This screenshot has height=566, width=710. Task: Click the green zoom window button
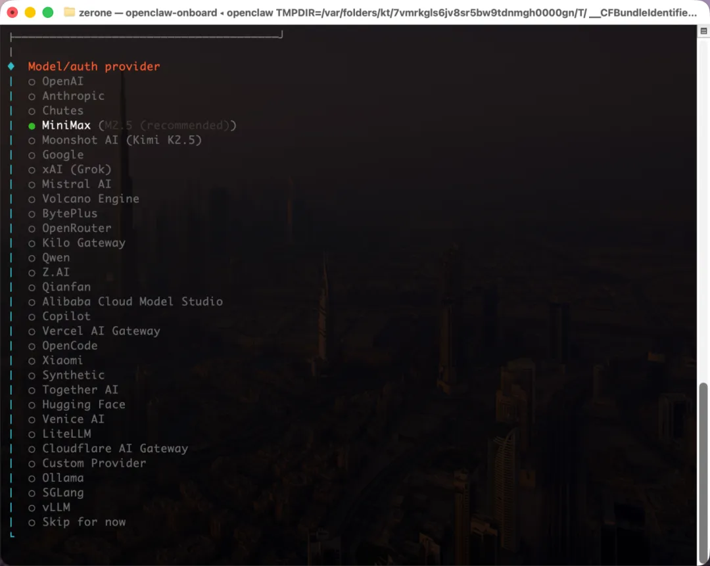click(x=47, y=12)
